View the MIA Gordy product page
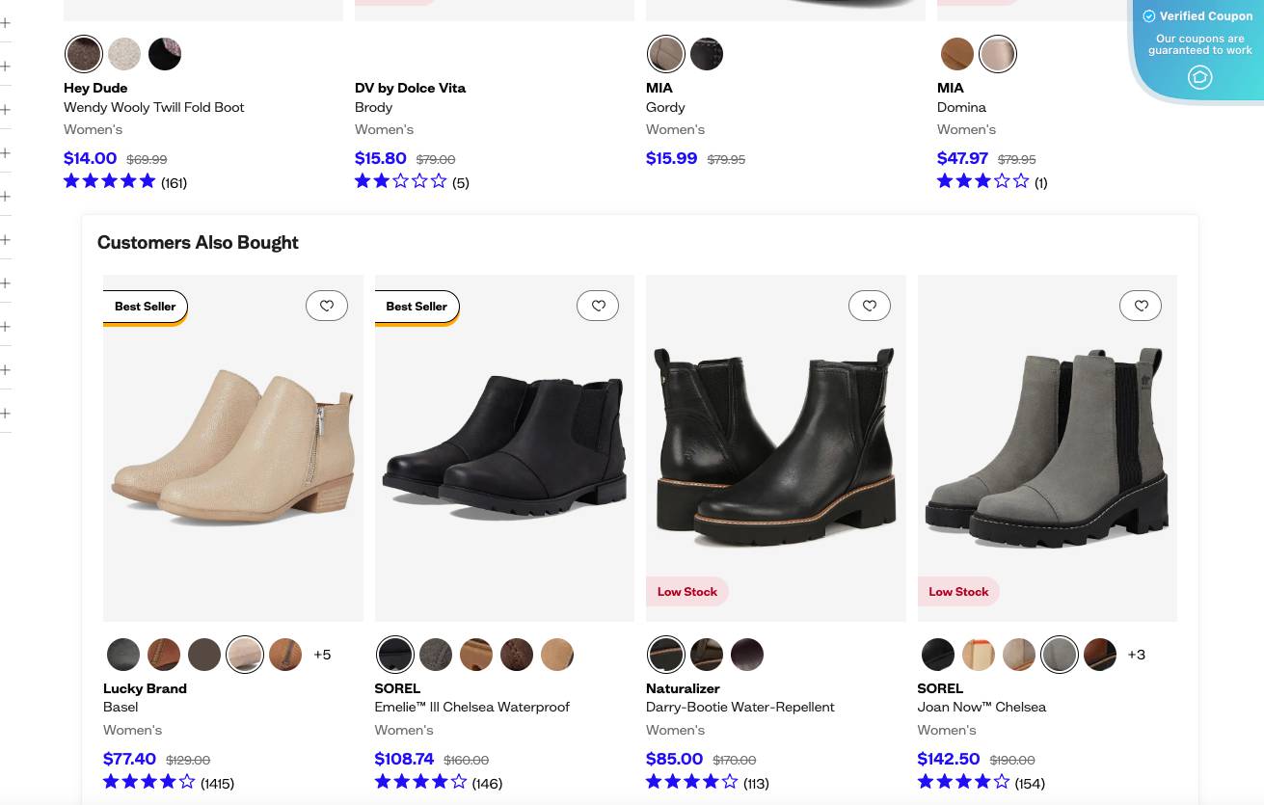The height and width of the screenshot is (805, 1264). (x=665, y=107)
